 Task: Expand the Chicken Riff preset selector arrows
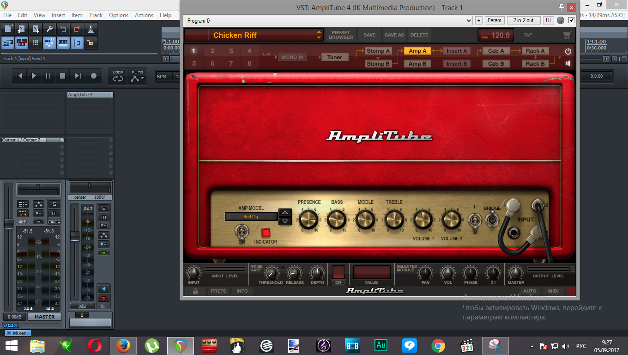click(319, 35)
